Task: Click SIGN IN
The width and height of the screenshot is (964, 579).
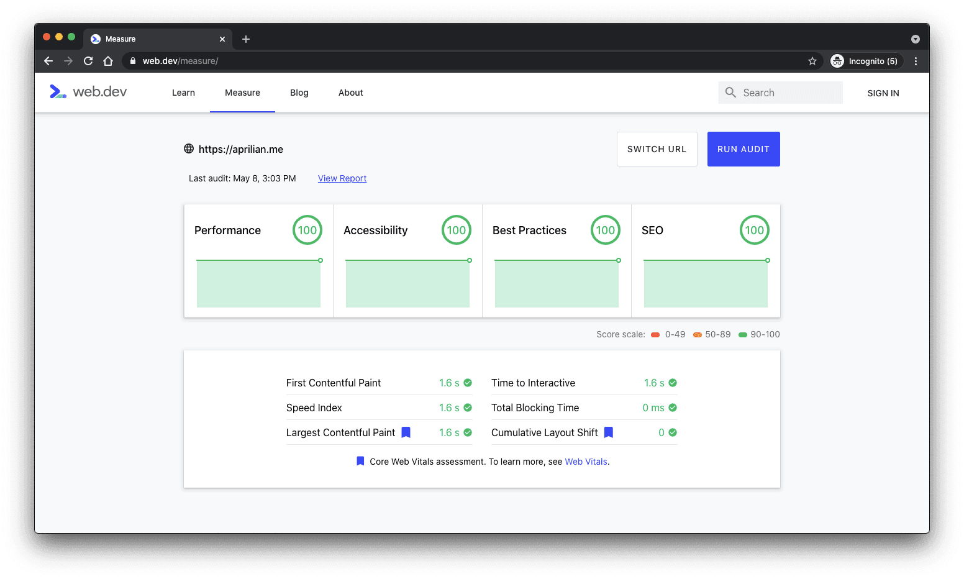Action: (x=883, y=93)
